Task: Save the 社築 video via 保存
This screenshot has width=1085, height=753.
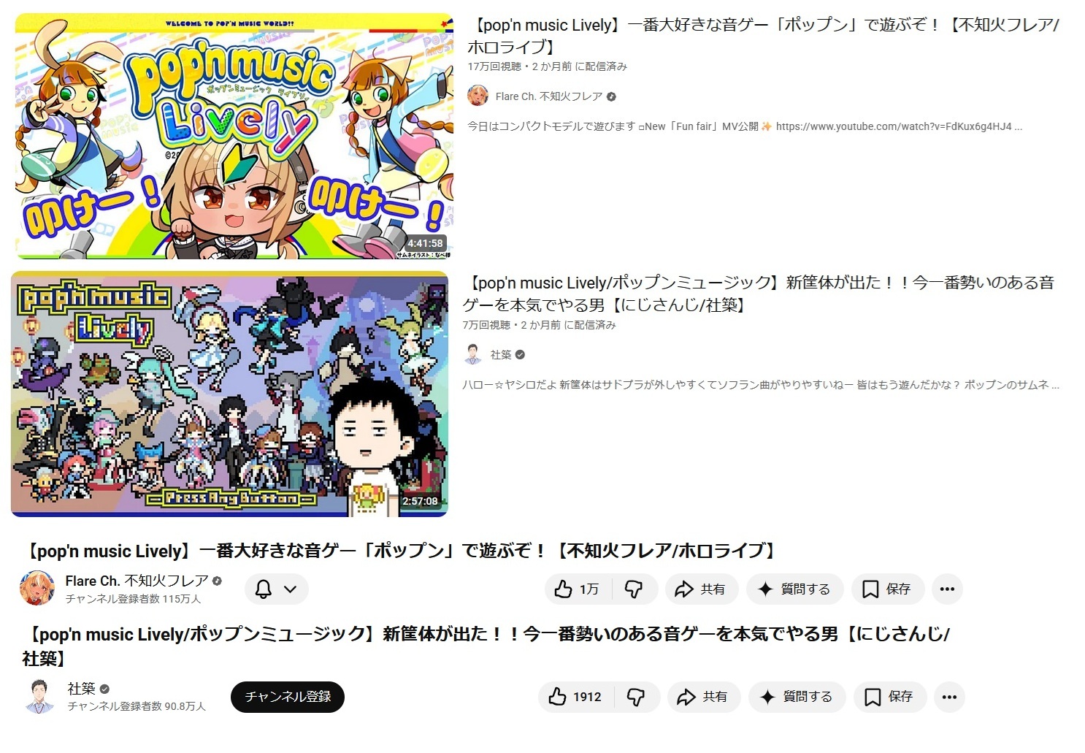Action: pyautogui.click(x=890, y=697)
